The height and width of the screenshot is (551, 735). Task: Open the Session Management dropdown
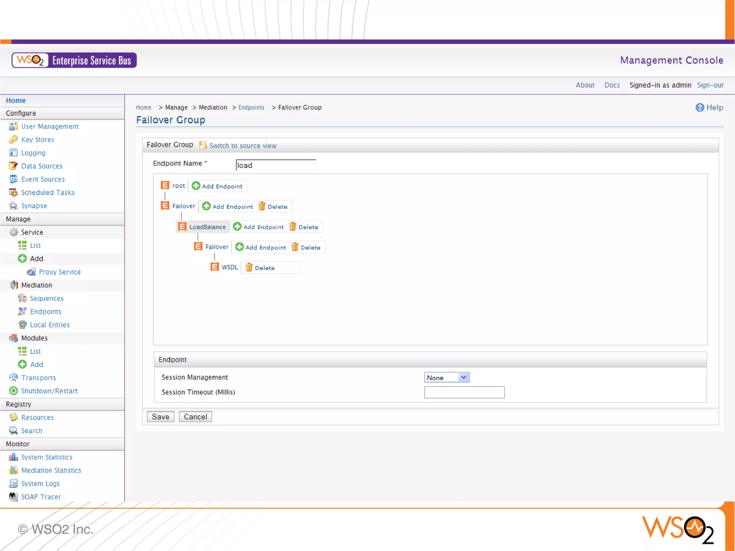pyautogui.click(x=446, y=377)
